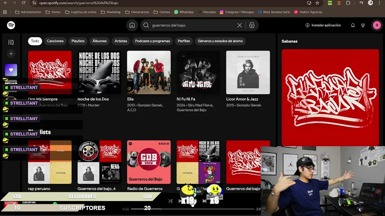
Task: Open the Herramientas bookmark folder
Action: click(137, 12)
